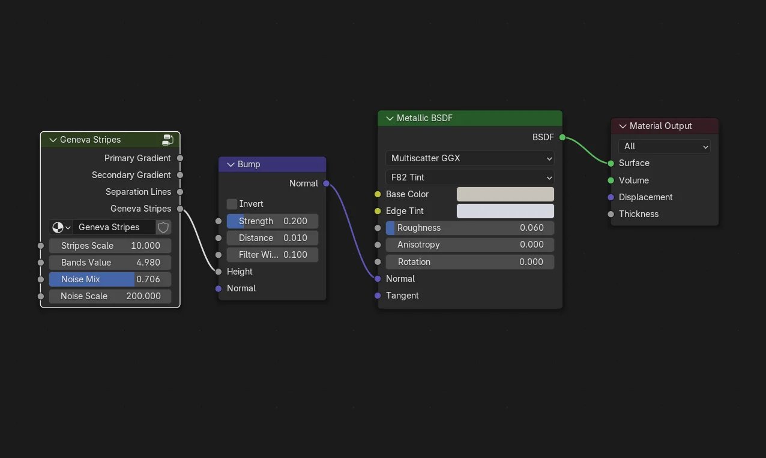
Task: Collapse the Geneva Stripes node group
Action: point(53,140)
